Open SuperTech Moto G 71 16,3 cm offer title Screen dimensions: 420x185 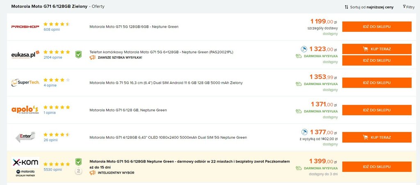166,83
